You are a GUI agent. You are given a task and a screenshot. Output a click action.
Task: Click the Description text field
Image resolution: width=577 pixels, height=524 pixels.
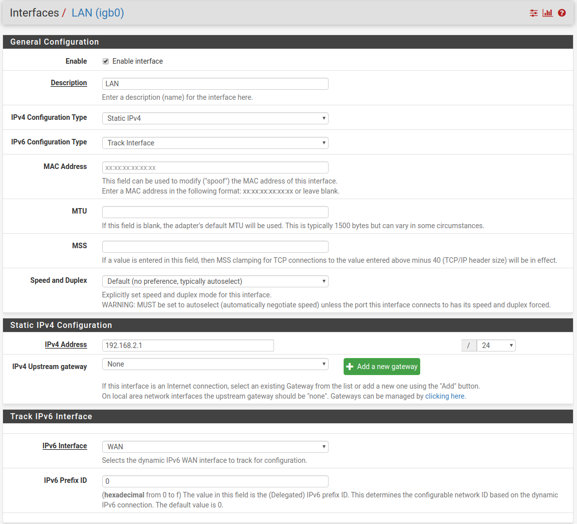pos(215,84)
